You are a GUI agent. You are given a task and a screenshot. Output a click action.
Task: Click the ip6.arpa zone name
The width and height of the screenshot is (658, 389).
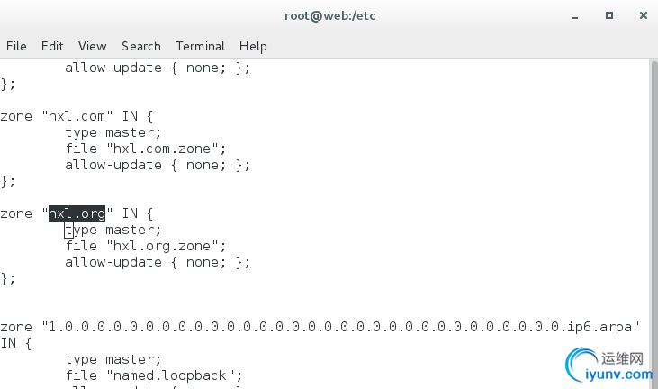point(340,327)
